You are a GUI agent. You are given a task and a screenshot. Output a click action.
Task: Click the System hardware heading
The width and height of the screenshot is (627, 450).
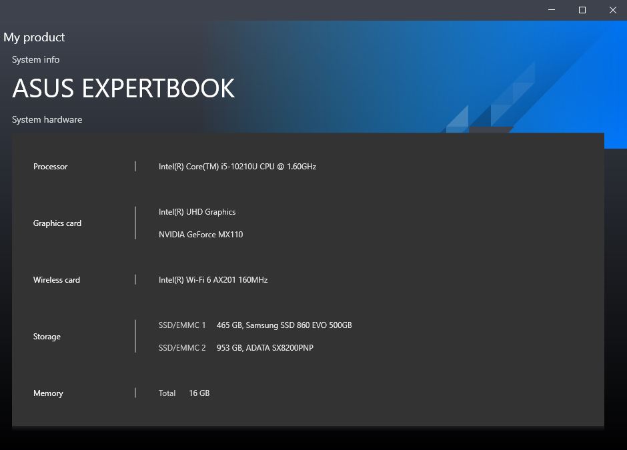point(47,119)
